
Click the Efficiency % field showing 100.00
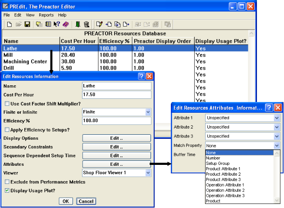[117, 120]
